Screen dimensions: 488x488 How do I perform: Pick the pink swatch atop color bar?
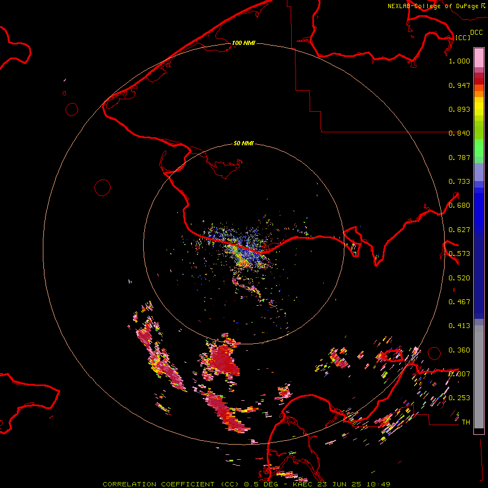click(479, 57)
